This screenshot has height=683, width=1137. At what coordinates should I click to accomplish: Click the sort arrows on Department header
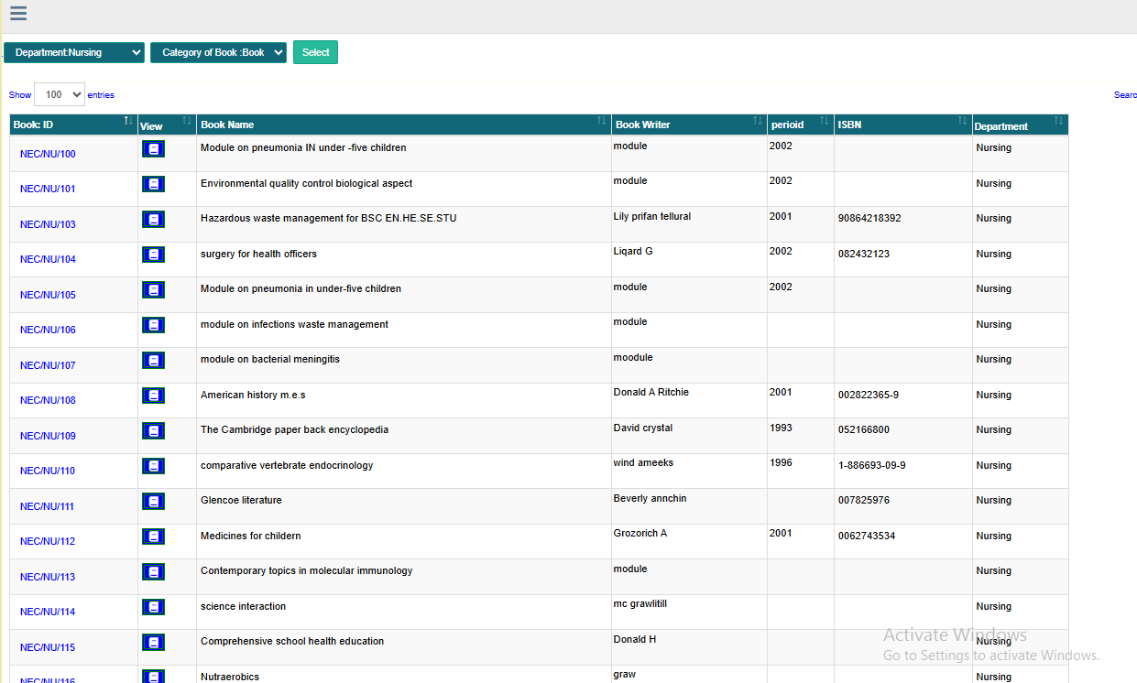pos(1059,121)
